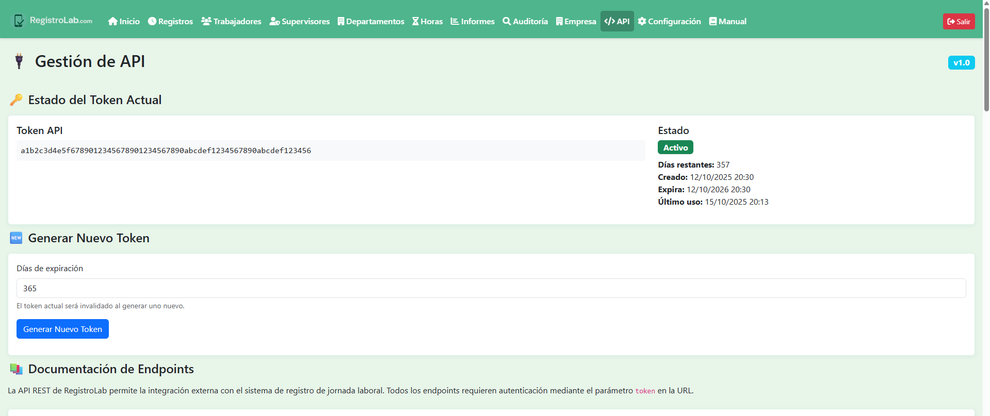The height and width of the screenshot is (416, 990).
Task: Click the page vertical scrollbar thumb
Action: (986, 59)
